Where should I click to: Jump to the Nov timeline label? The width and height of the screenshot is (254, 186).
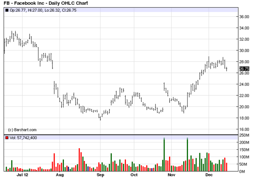coord(171,175)
